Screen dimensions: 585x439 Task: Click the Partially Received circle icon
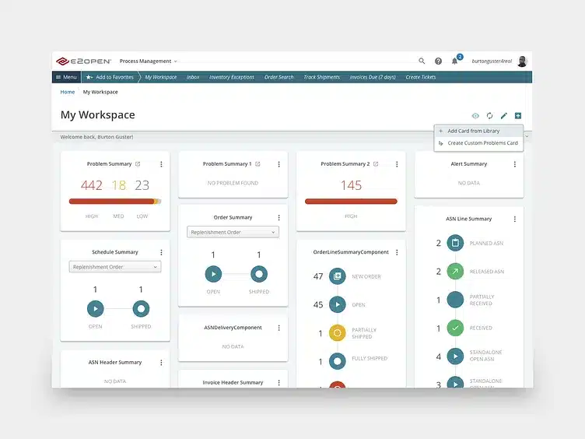455,300
